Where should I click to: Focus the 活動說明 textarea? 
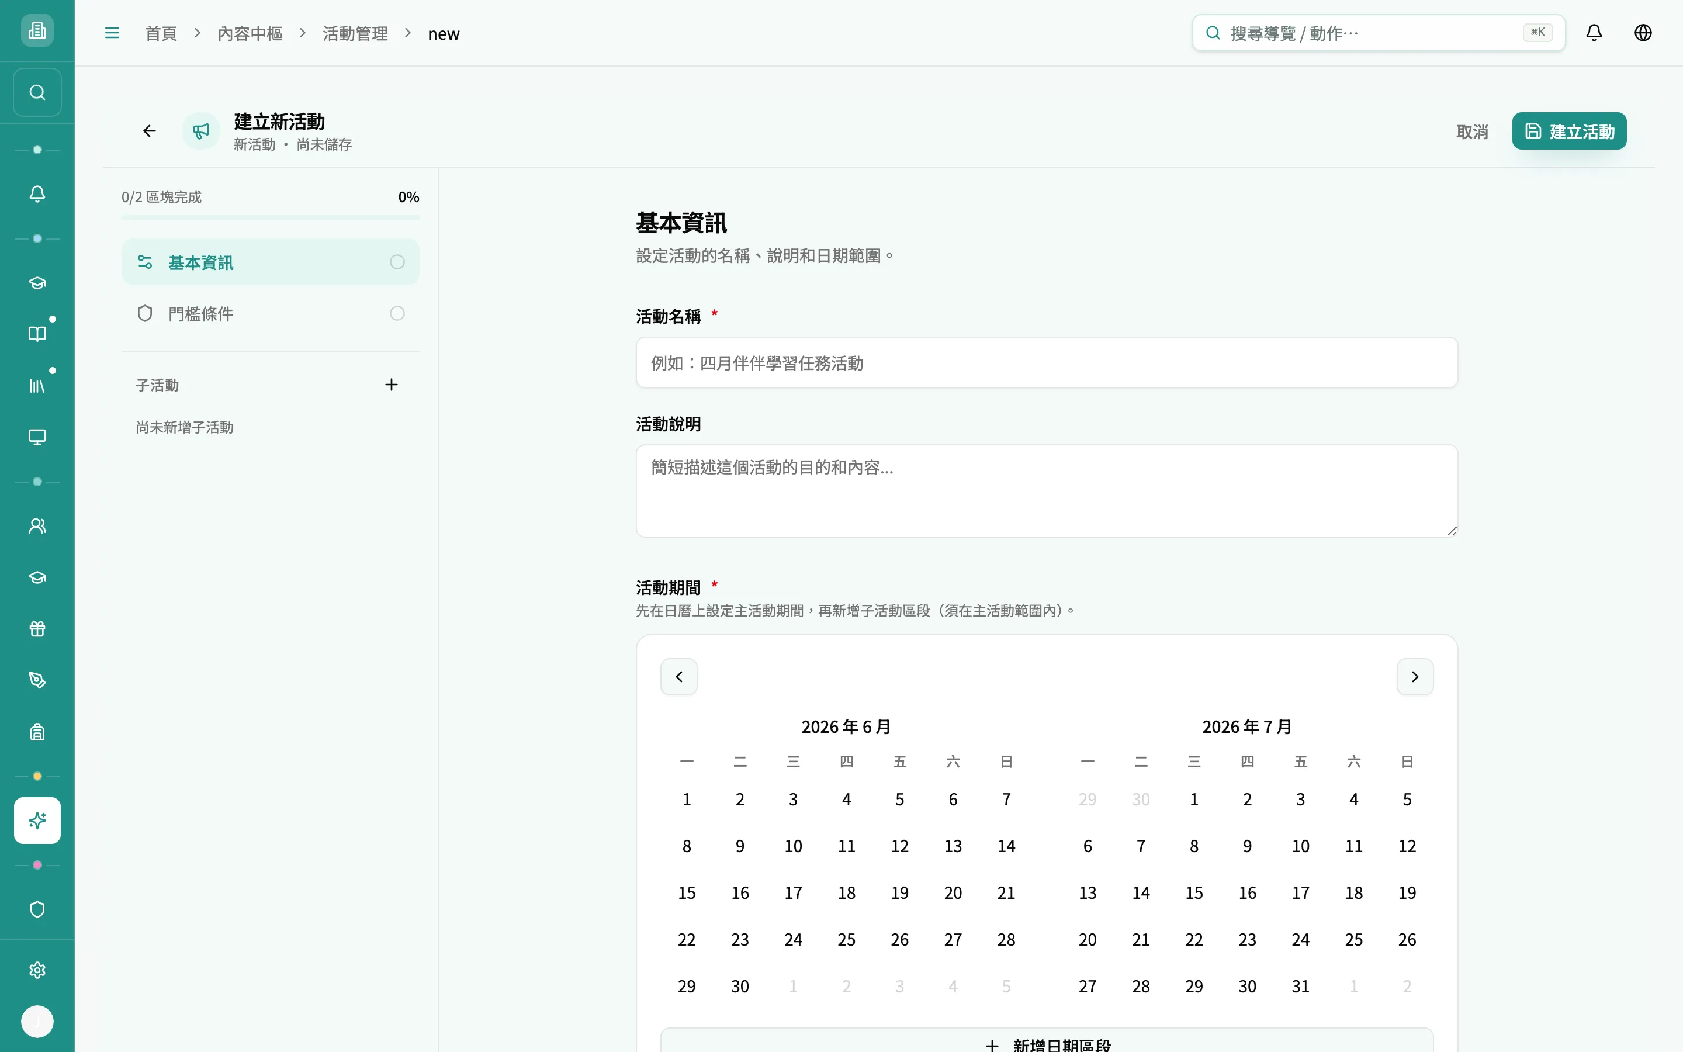tap(1047, 491)
